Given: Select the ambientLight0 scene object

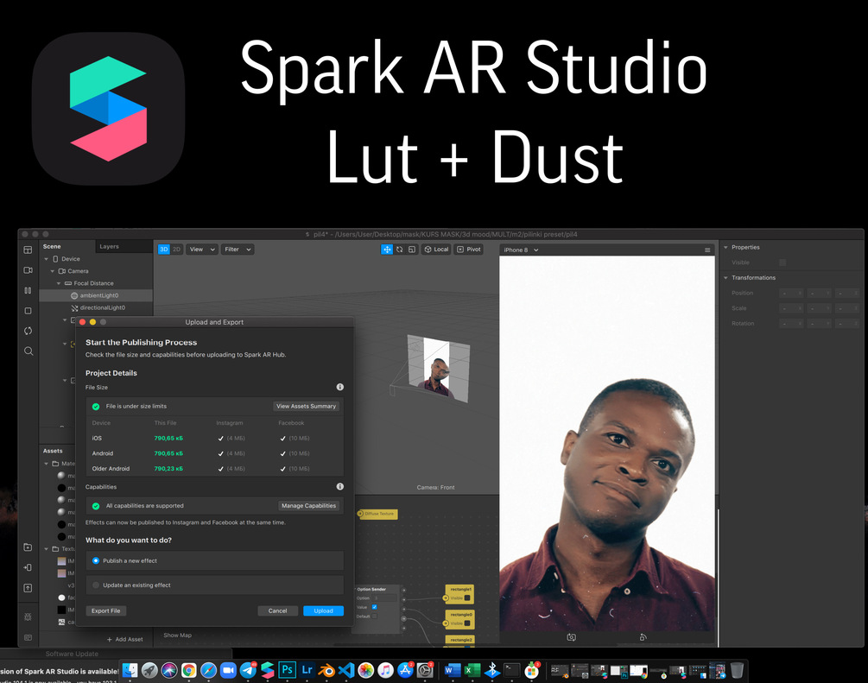Looking at the screenshot, I should pos(96,295).
